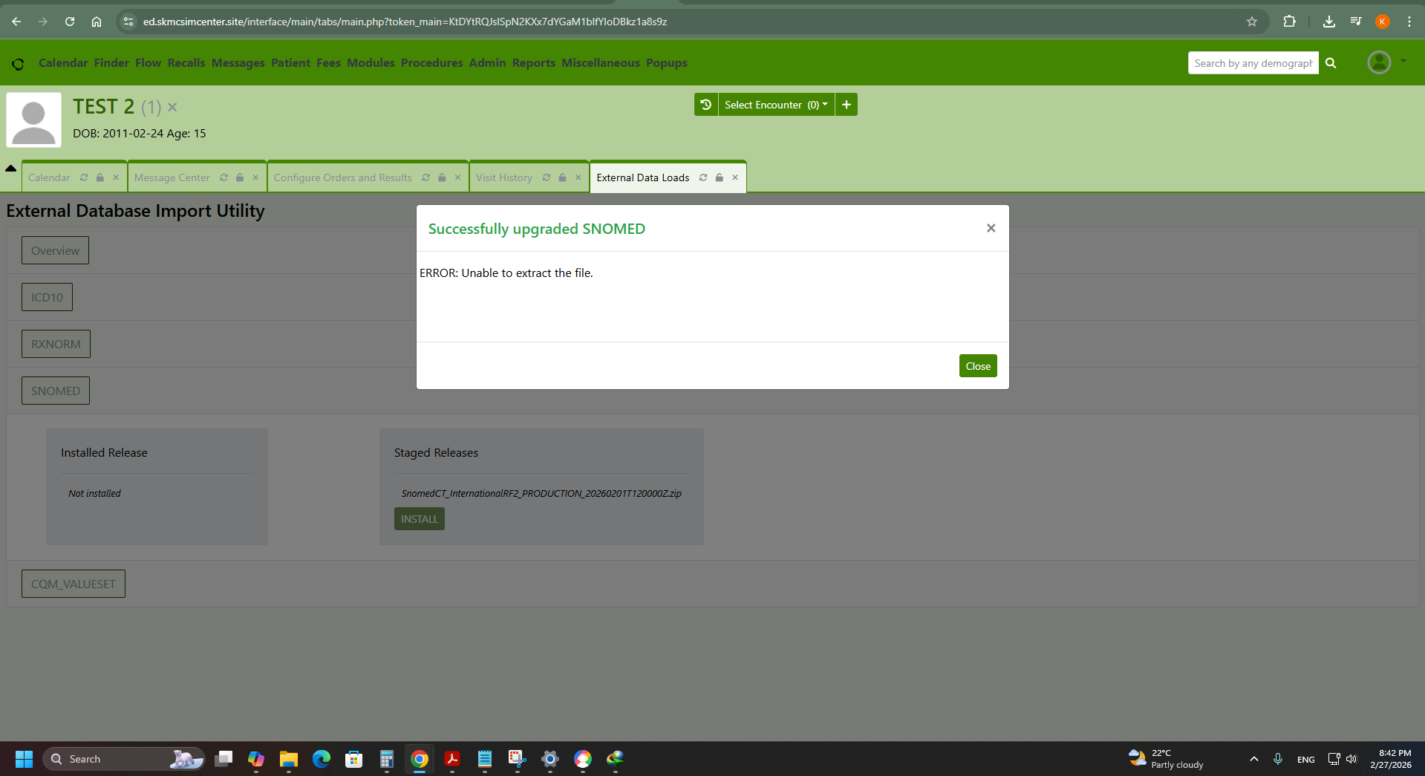Click the X beside patient name TEST 2

tap(172, 107)
